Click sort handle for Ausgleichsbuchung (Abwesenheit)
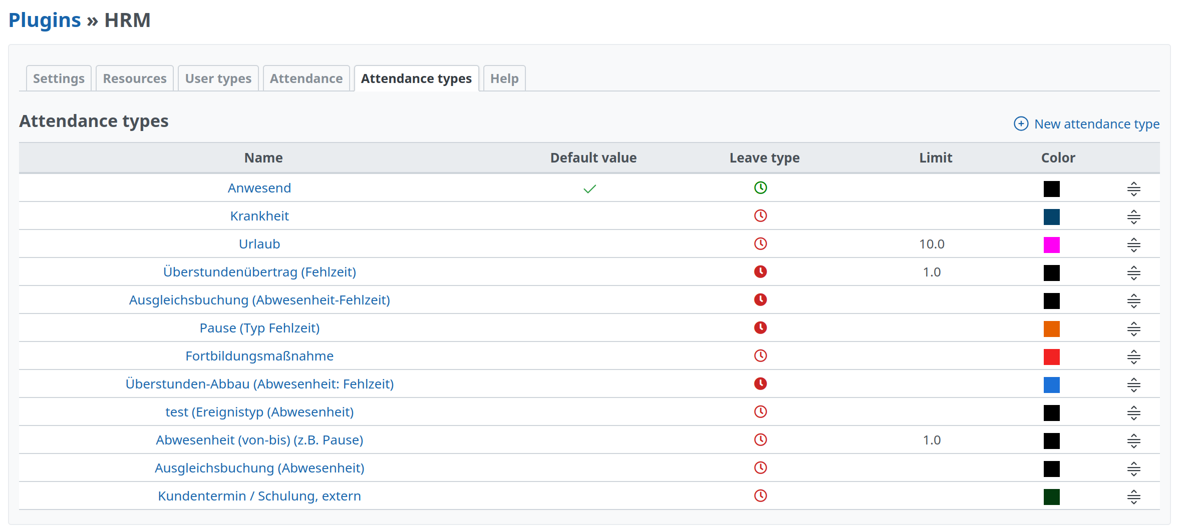This screenshot has width=1180, height=529. click(x=1133, y=469)
